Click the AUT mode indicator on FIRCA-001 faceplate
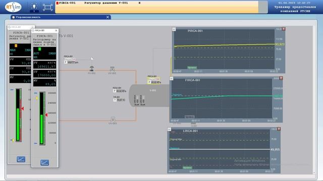Viewport: 323px width, 181px height. pyautogui.click(x=36, y=53)
